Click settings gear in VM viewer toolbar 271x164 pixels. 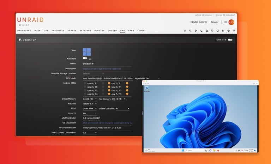coord(254,84)
